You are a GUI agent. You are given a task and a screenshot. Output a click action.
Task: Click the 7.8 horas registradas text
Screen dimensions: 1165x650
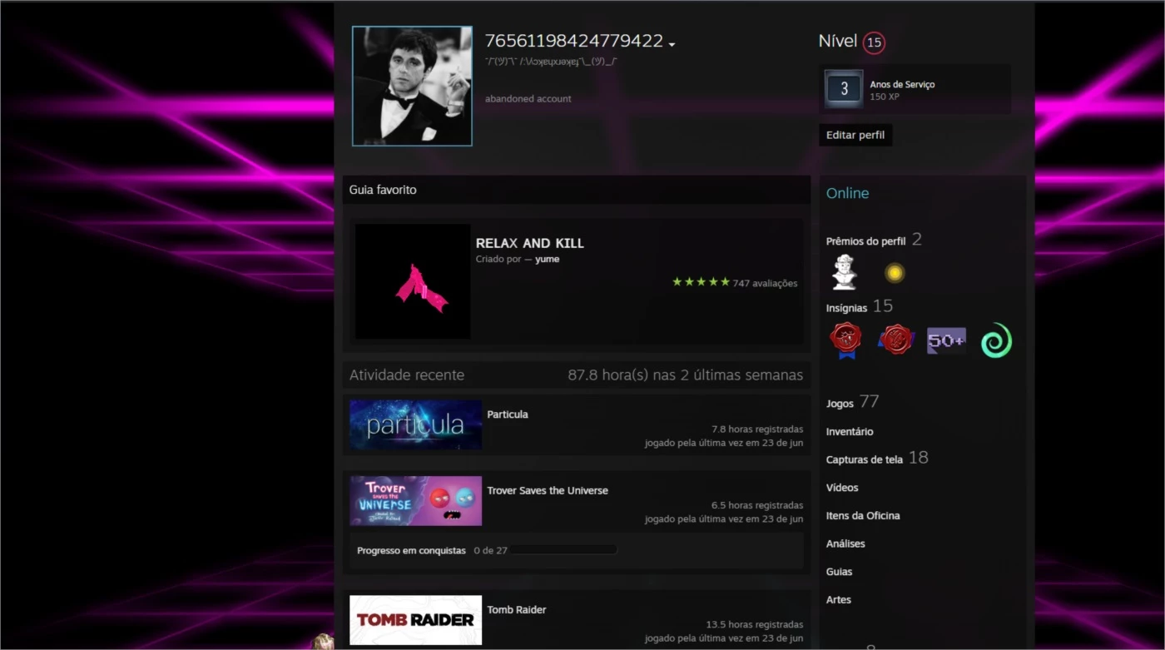[757, 429]
